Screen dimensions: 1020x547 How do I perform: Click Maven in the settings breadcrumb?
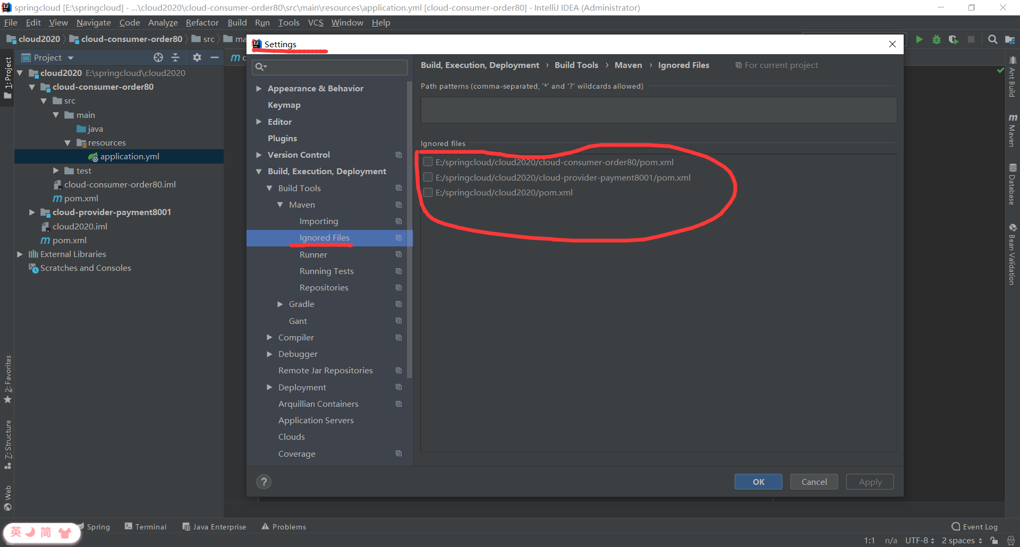(628, 65)
